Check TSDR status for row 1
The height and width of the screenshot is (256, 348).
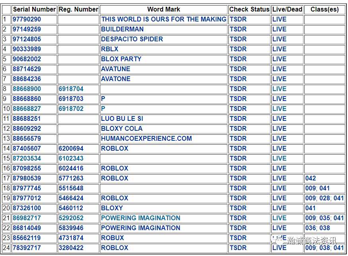point(238,19)
